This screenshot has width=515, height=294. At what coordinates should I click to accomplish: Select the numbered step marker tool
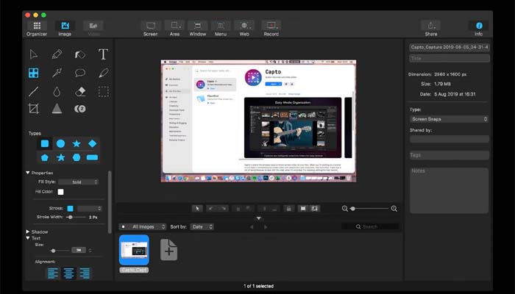click(x=79, y=109)
